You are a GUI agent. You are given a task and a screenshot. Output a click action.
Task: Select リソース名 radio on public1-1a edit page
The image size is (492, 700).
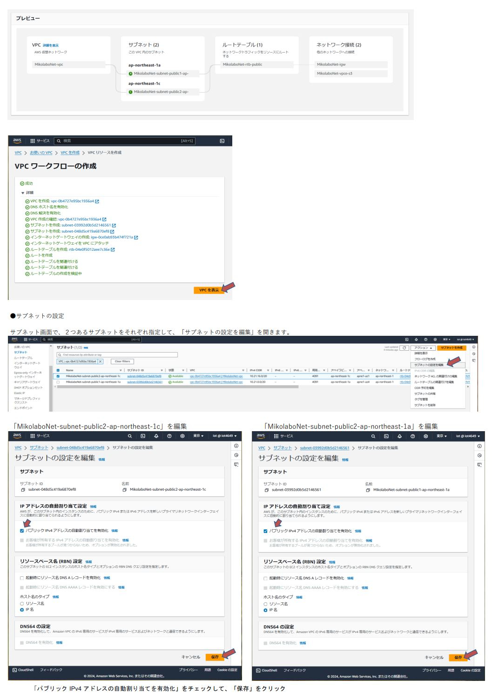click(265, 604)
